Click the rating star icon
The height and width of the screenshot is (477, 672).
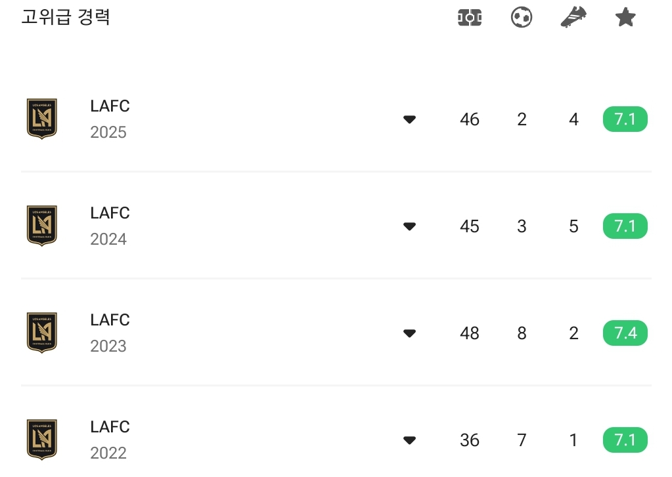tap(625, 18)
